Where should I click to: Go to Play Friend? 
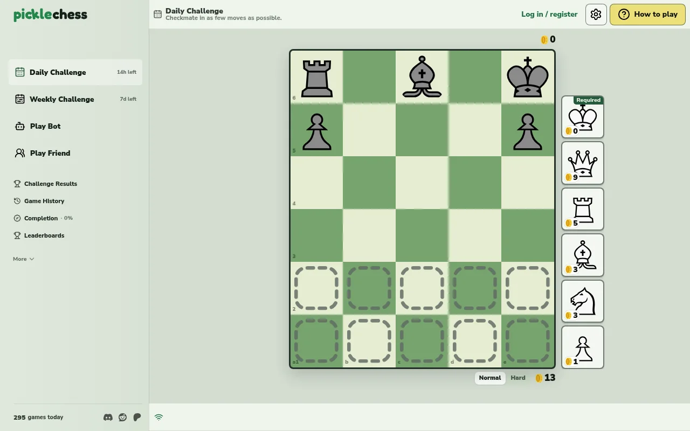pyautogui.click(x=75, y=153)
